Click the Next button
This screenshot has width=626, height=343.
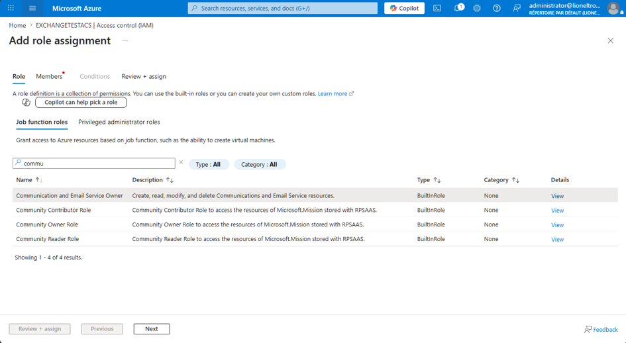coord(152,328)
